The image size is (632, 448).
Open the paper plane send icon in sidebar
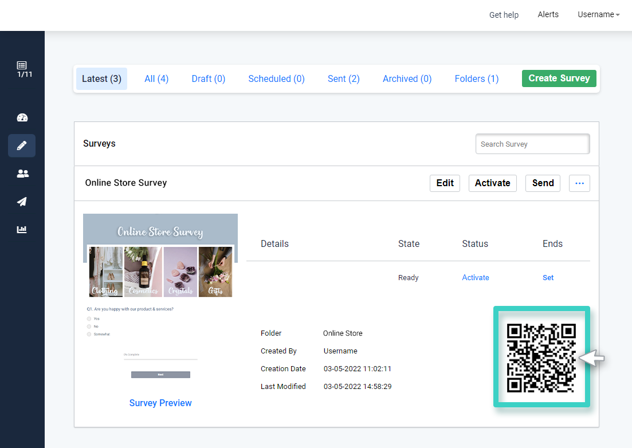pyautogui.click(x=22, y=202)
